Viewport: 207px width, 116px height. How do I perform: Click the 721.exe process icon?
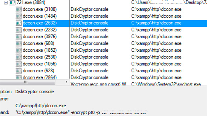point(12,3)
